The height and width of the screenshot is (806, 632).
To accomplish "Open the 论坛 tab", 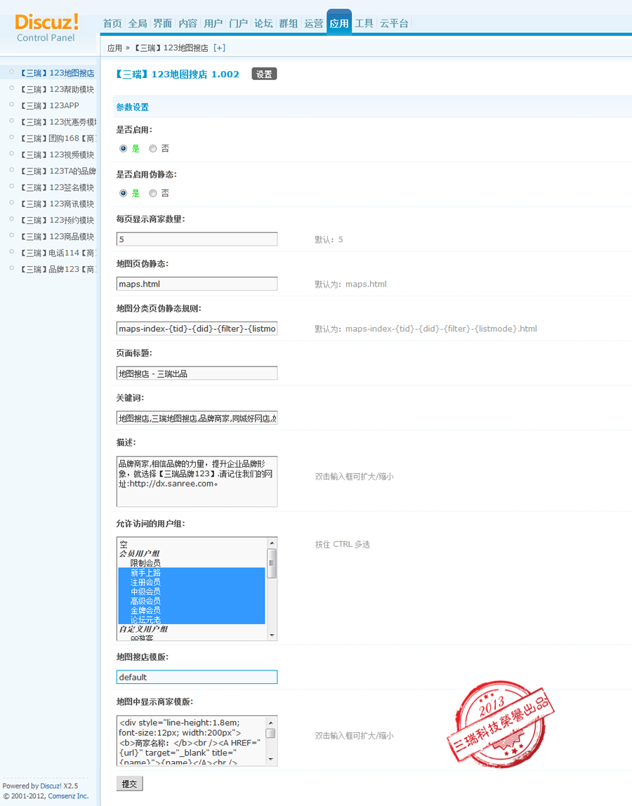I will (263, 23).
